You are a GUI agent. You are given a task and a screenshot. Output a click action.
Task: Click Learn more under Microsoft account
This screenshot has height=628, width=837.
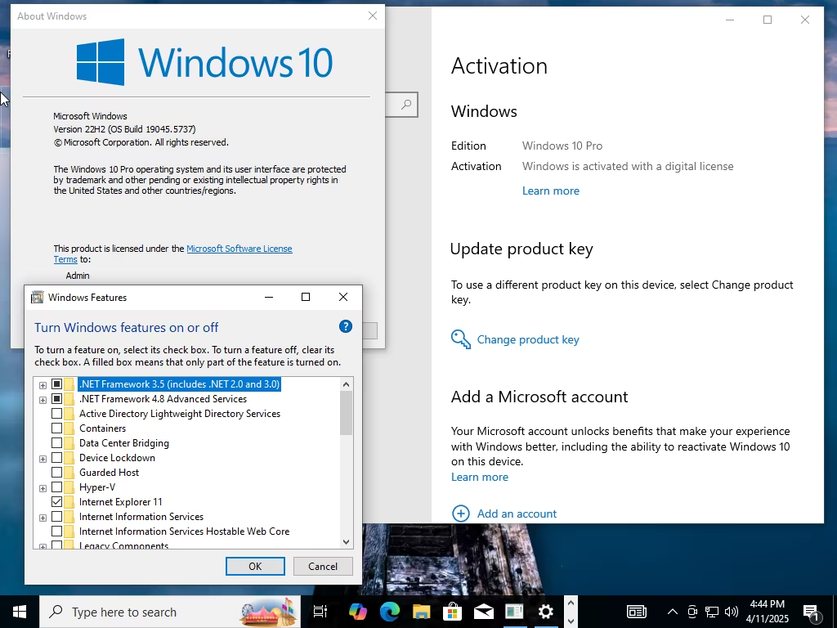click(479, 477)
